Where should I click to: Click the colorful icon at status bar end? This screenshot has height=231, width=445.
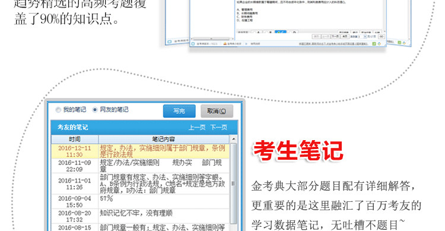380,43
